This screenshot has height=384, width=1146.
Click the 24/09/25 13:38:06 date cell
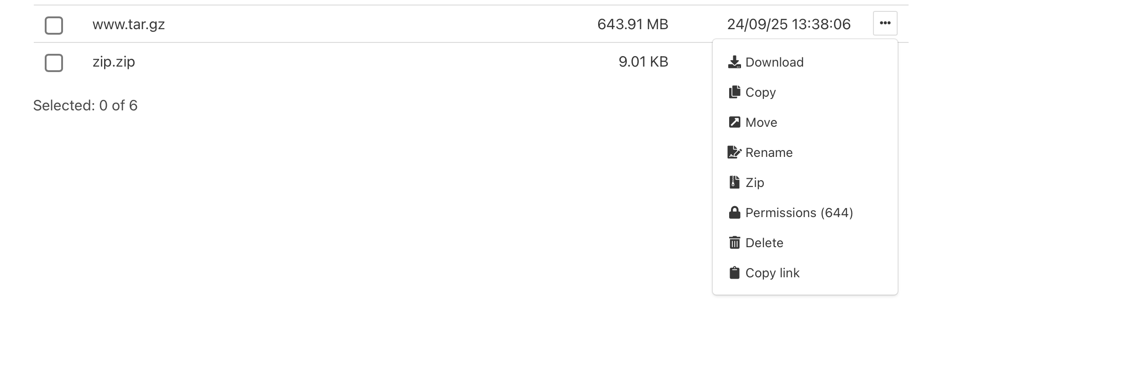pos(789,24)
